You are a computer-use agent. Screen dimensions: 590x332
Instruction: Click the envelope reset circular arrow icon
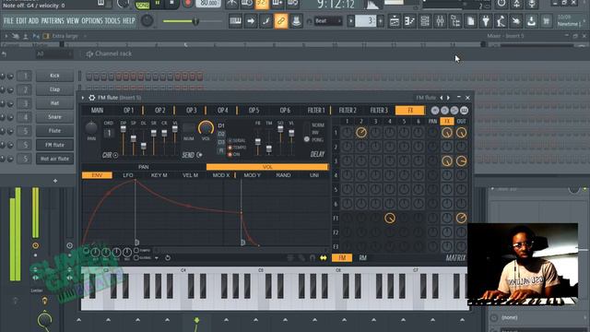[x=168, y=258]
